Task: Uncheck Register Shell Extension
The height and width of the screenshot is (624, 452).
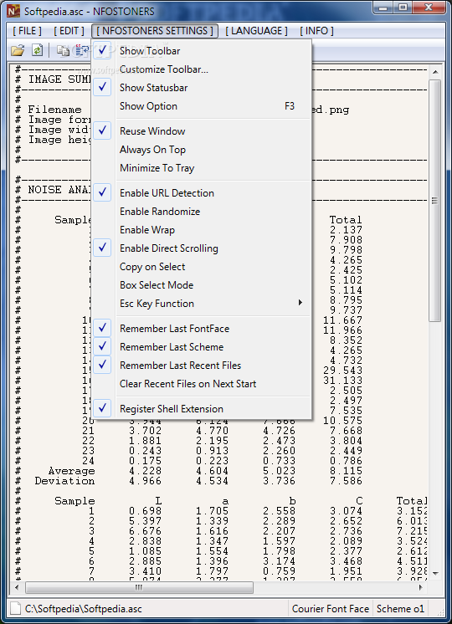Action: coord(202,409)
